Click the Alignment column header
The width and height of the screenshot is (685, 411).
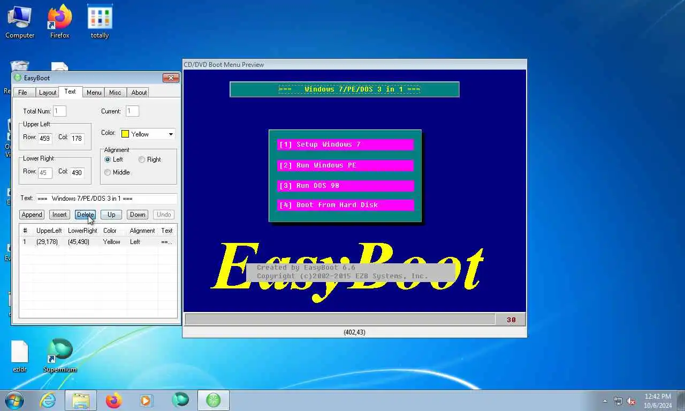click(143, 231)
